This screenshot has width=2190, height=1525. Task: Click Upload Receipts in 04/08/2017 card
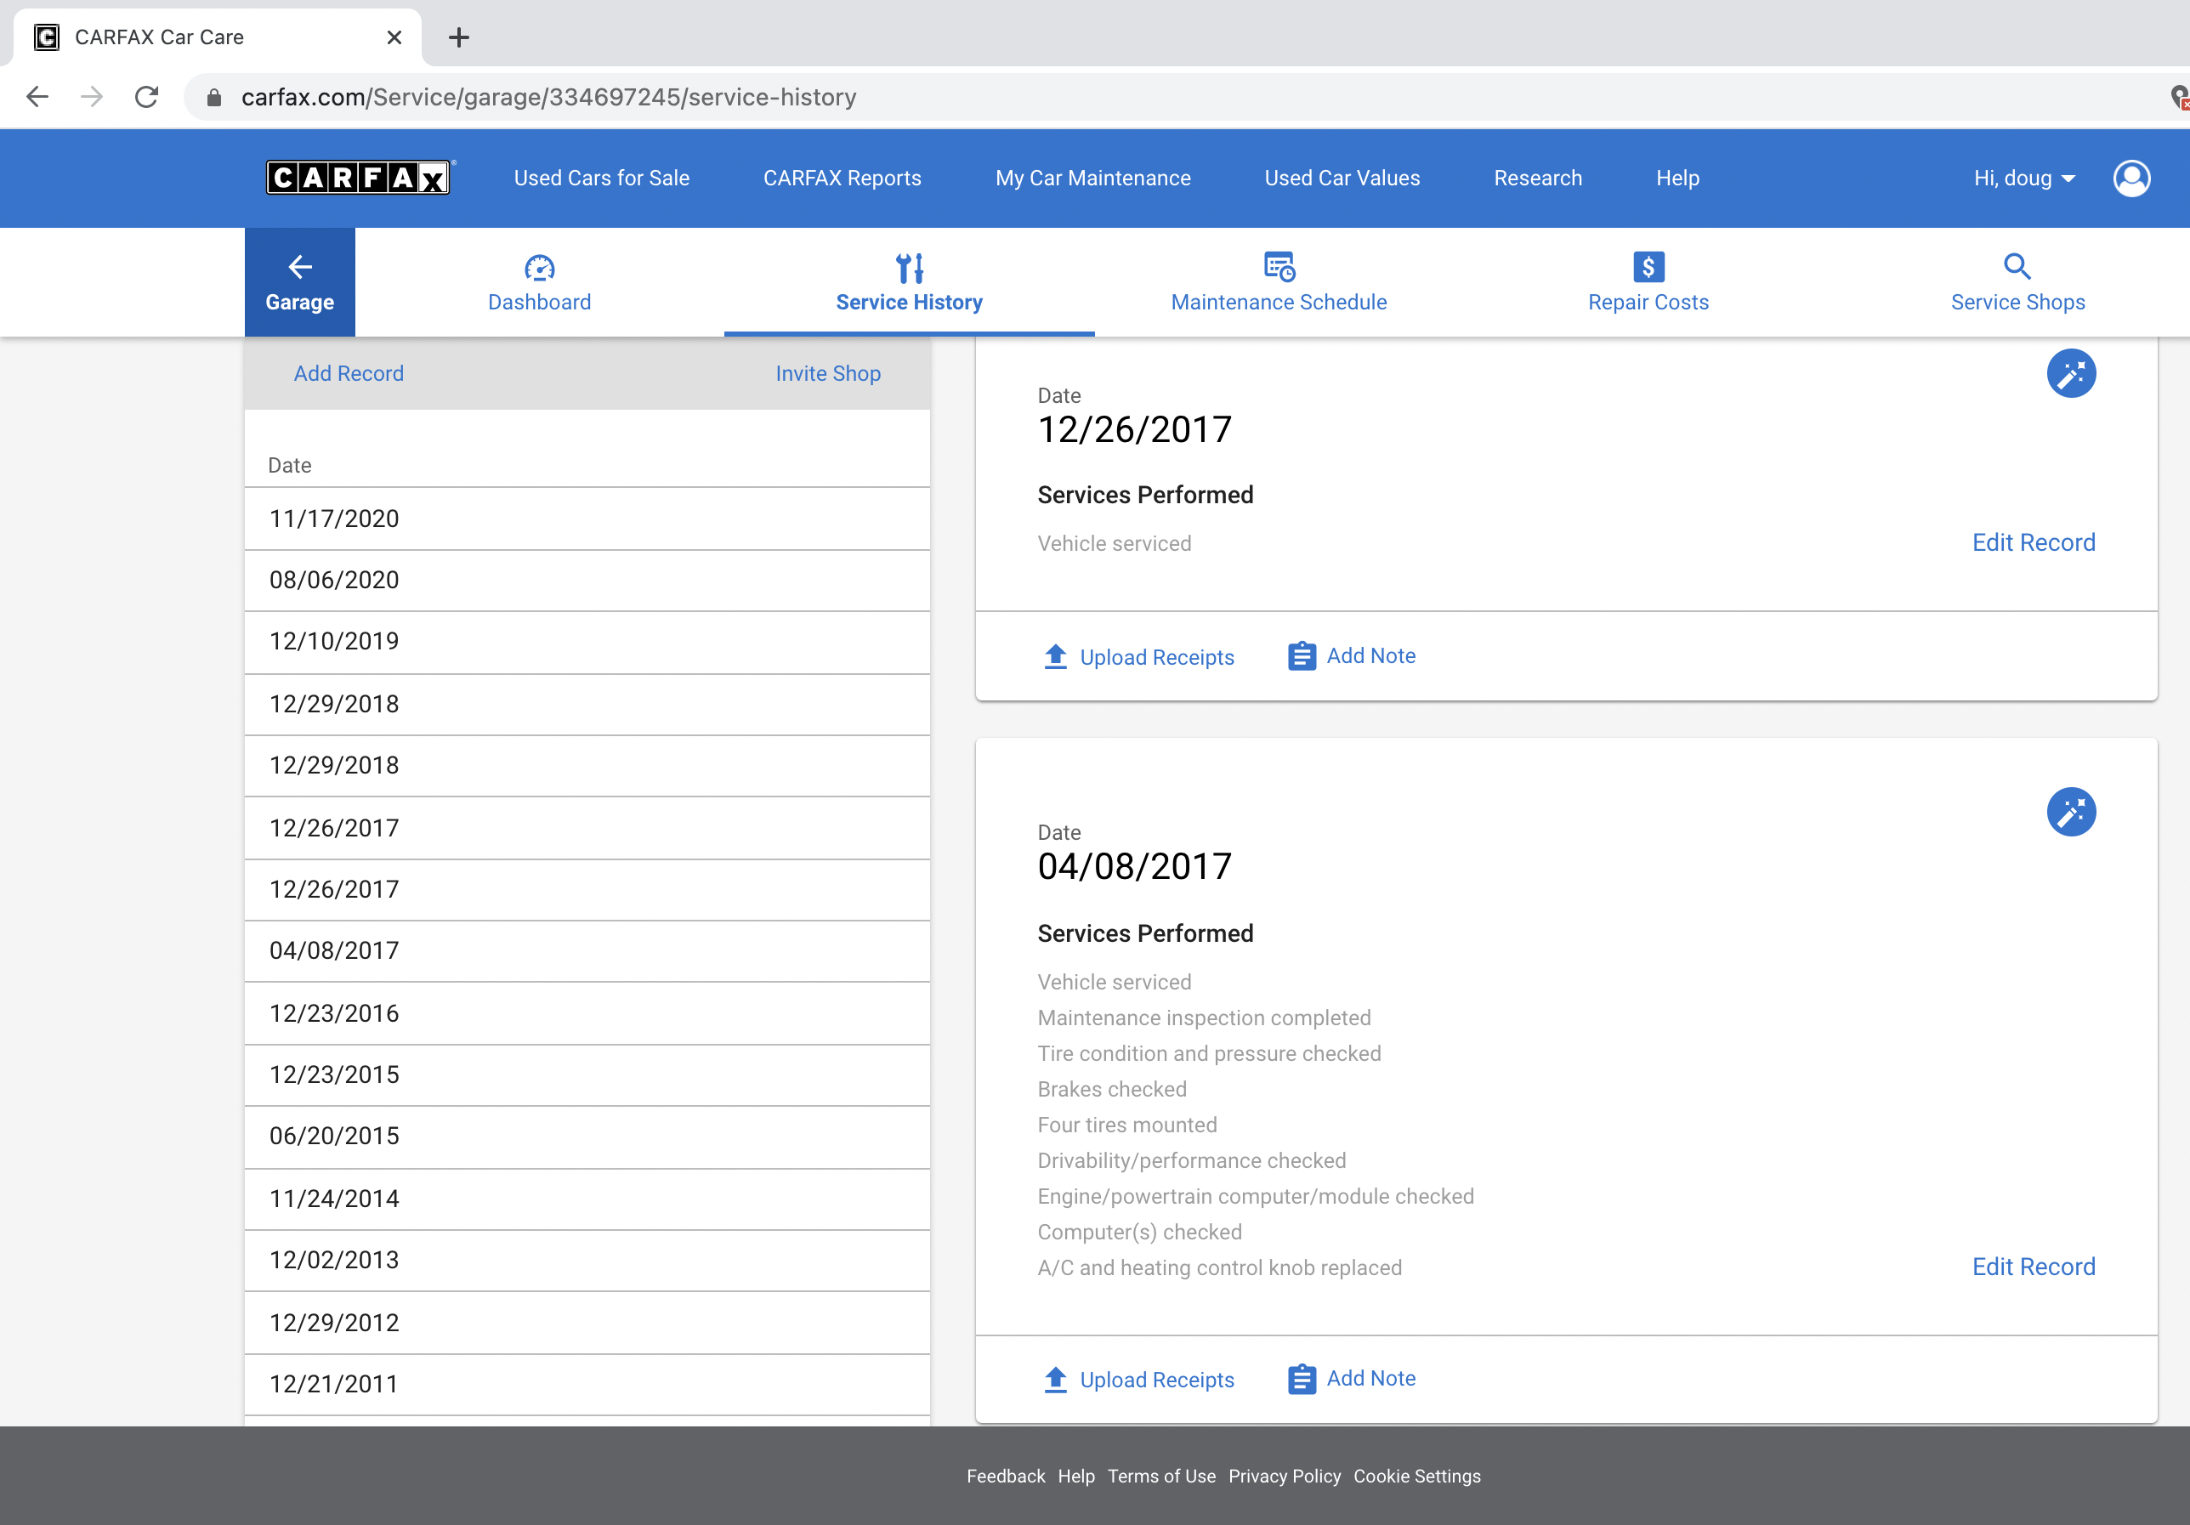(x=1156, y=1381)
